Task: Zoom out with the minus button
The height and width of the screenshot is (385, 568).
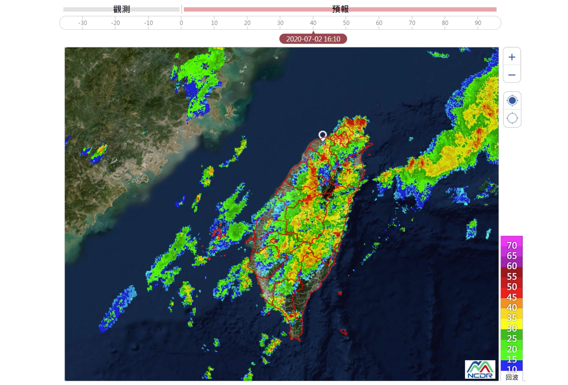Action: pyautogui.click(x=512, y=75)
